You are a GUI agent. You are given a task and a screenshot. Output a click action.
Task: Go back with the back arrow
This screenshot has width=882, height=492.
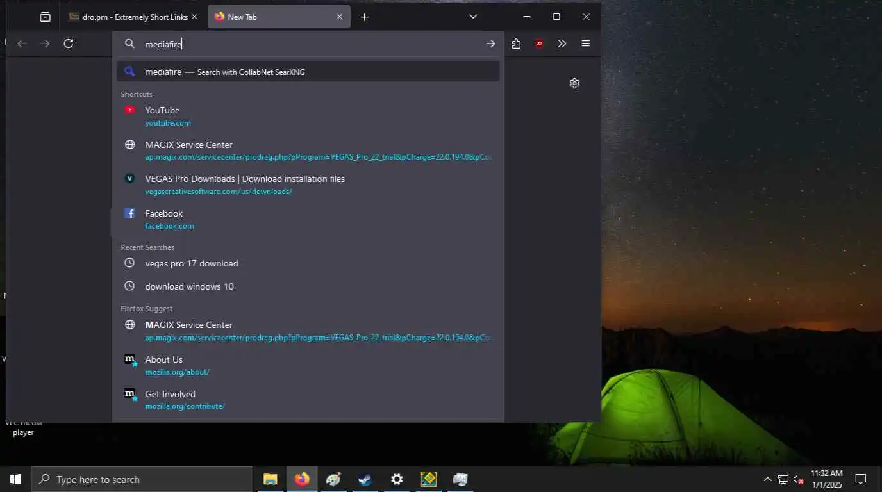coord(22,44)
